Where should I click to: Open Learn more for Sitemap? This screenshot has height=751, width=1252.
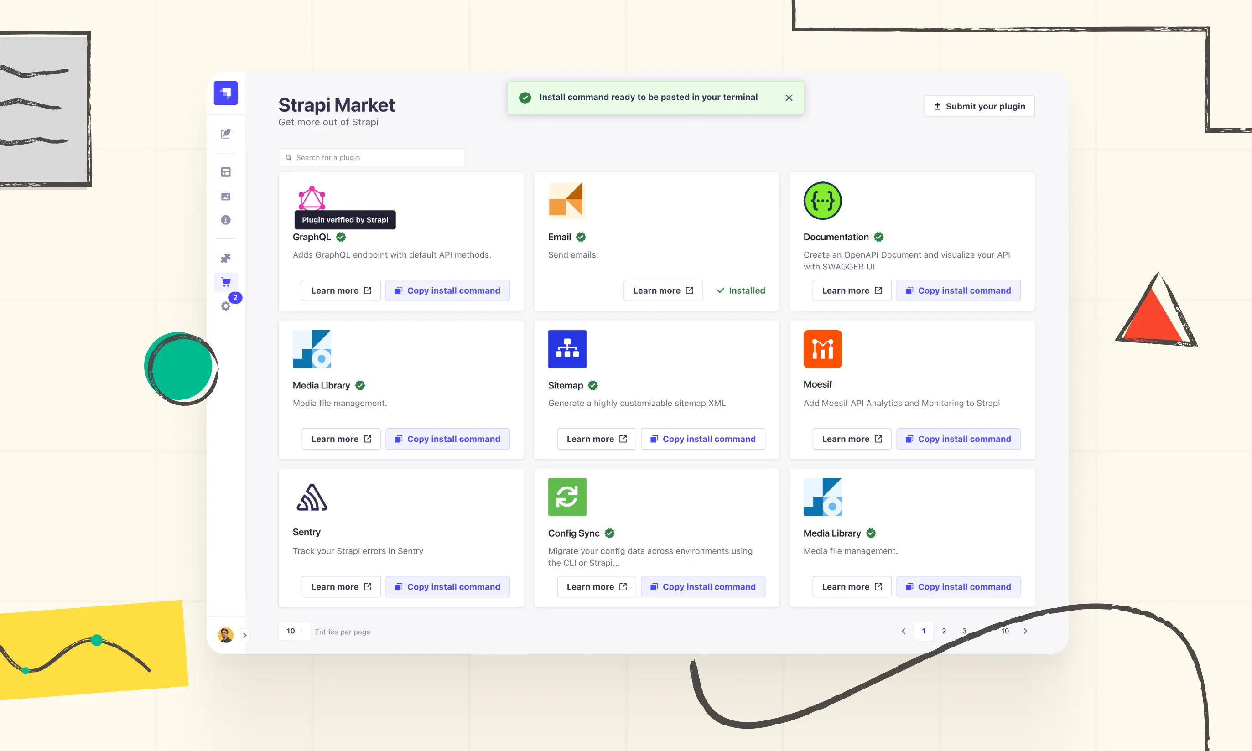tap(597, 439)
